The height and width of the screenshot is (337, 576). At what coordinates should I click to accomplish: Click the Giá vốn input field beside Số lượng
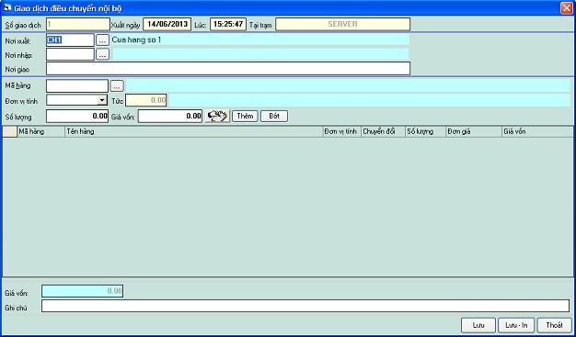click(170, 117)
